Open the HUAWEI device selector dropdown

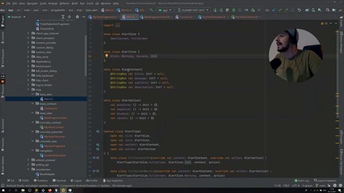click(x=193, y=10)
